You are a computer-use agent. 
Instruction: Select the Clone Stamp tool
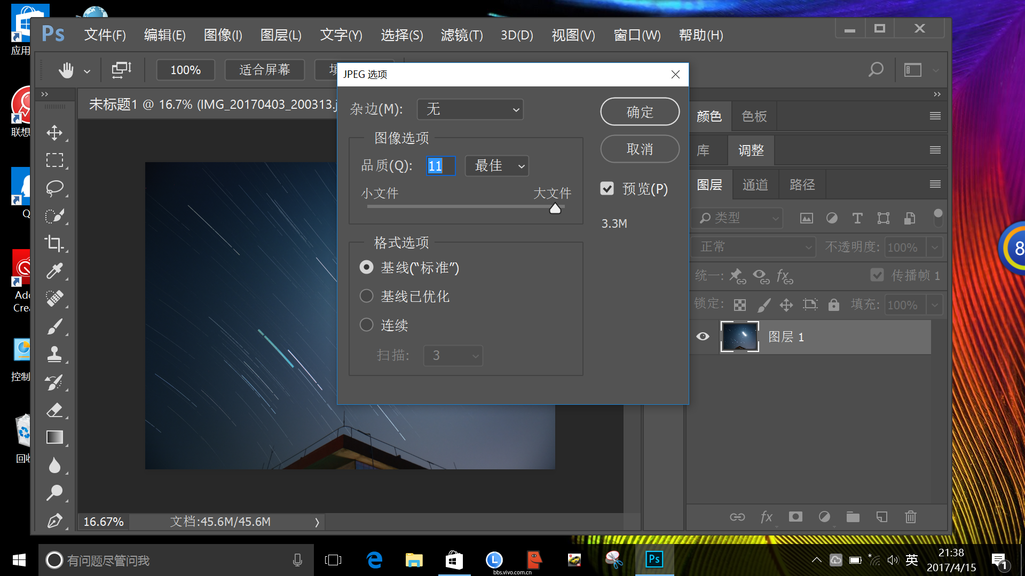coord(54,354)
